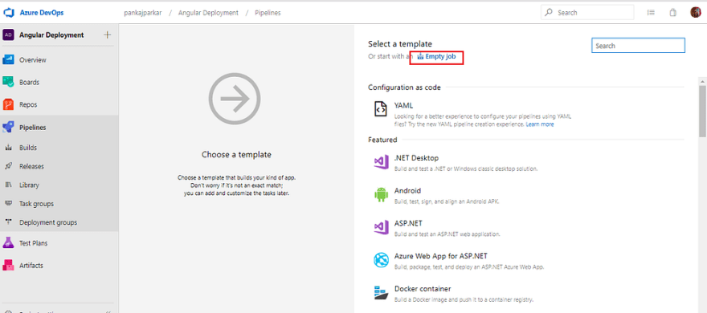Click the magnifier icon in header search
This screenshot has width=707, height=313.
point(549,13)
